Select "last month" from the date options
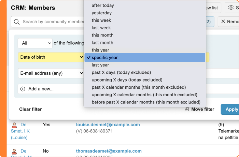 click(102, 43)
